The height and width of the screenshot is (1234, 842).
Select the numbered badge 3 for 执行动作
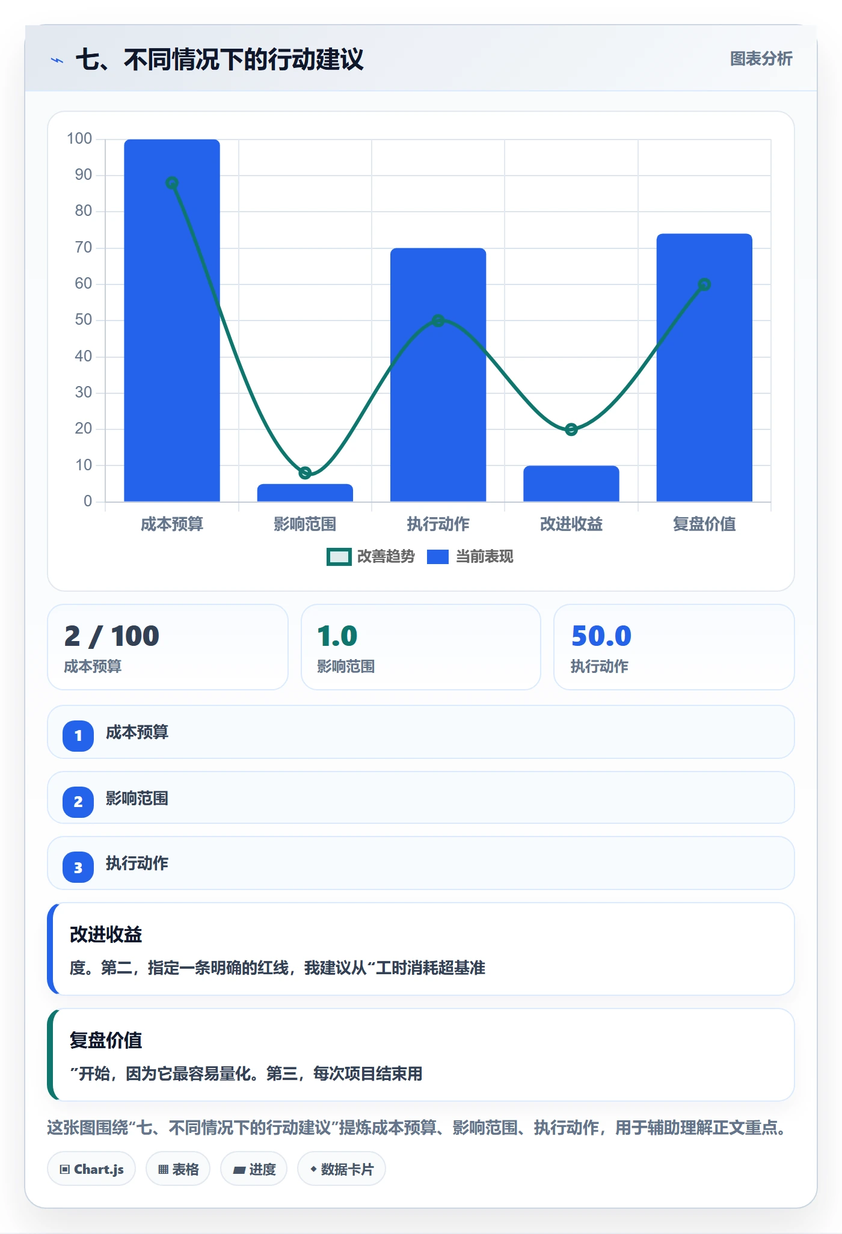[78, 867]
